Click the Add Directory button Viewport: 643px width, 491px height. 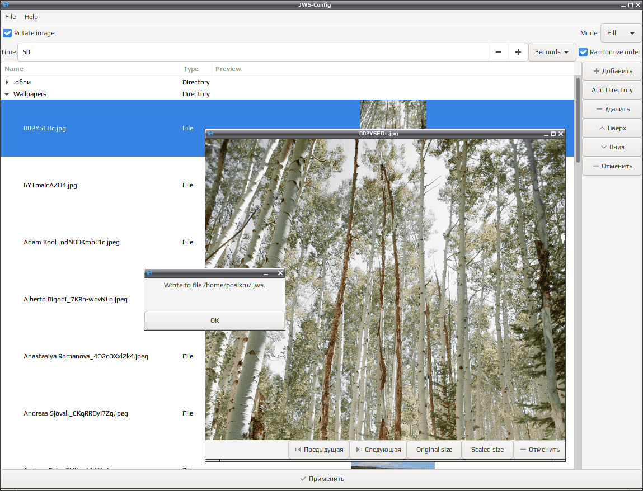pos(612,90)
